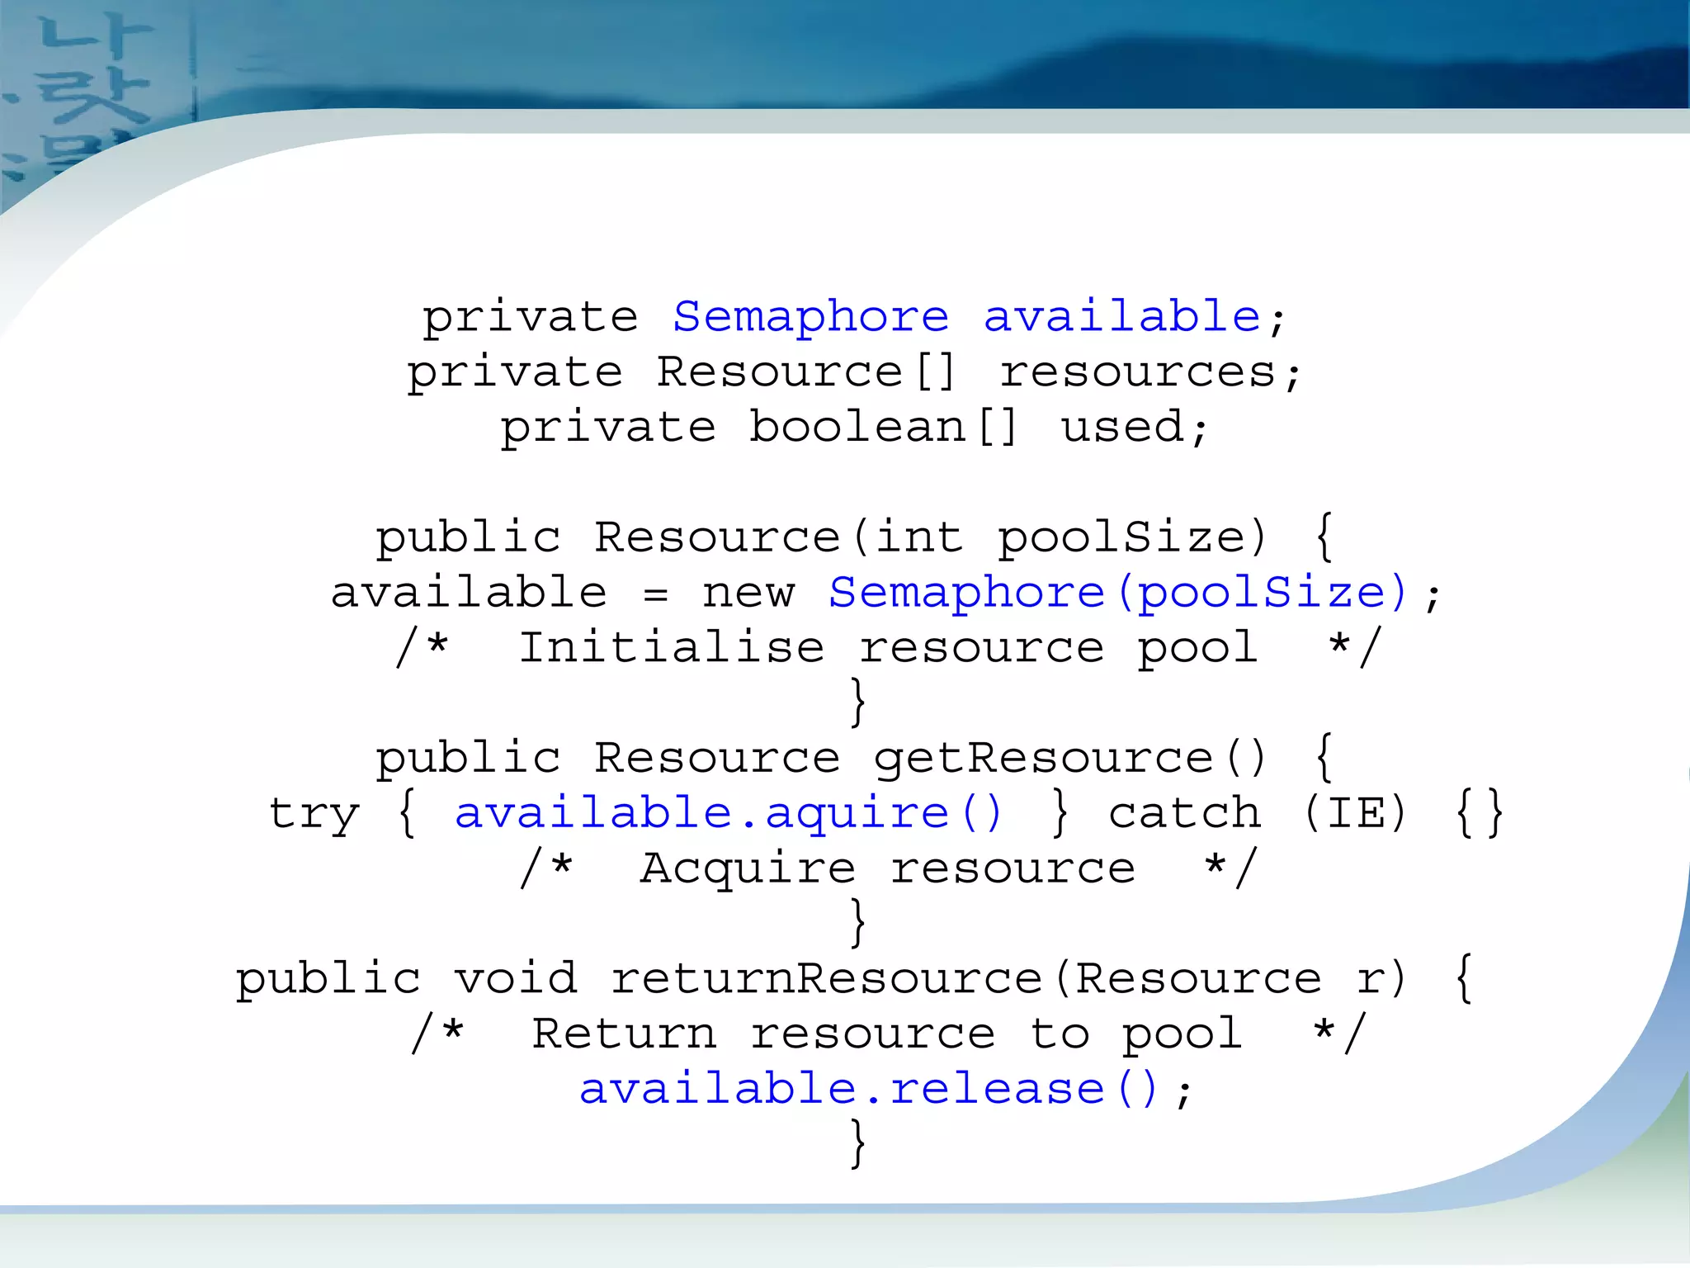Click the blue 'available.release()' text

coord(869,1089)
